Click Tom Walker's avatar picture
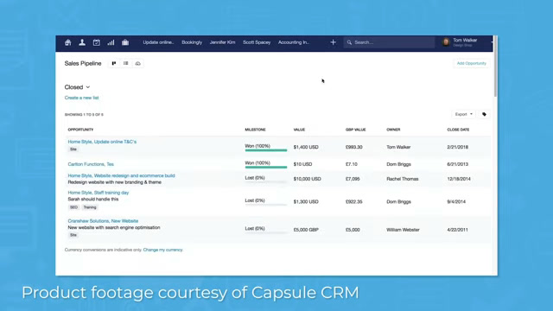 (446, 42)
